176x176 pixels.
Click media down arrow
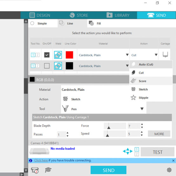point(128,153)
